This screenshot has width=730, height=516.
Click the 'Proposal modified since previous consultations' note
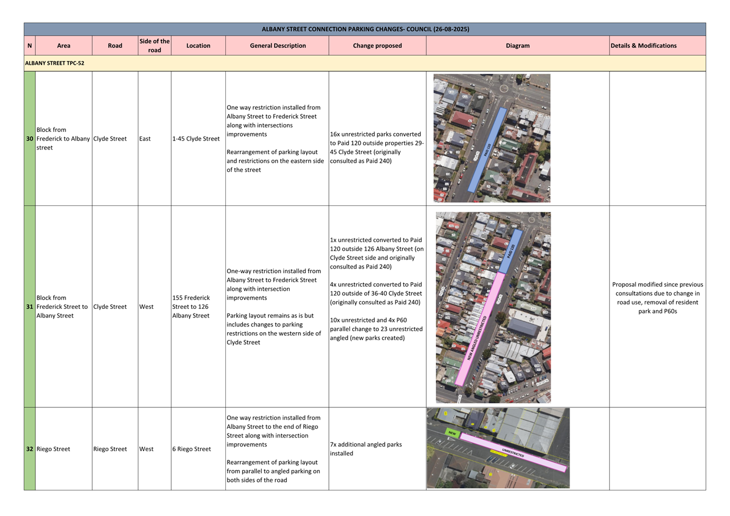(657, 298)
